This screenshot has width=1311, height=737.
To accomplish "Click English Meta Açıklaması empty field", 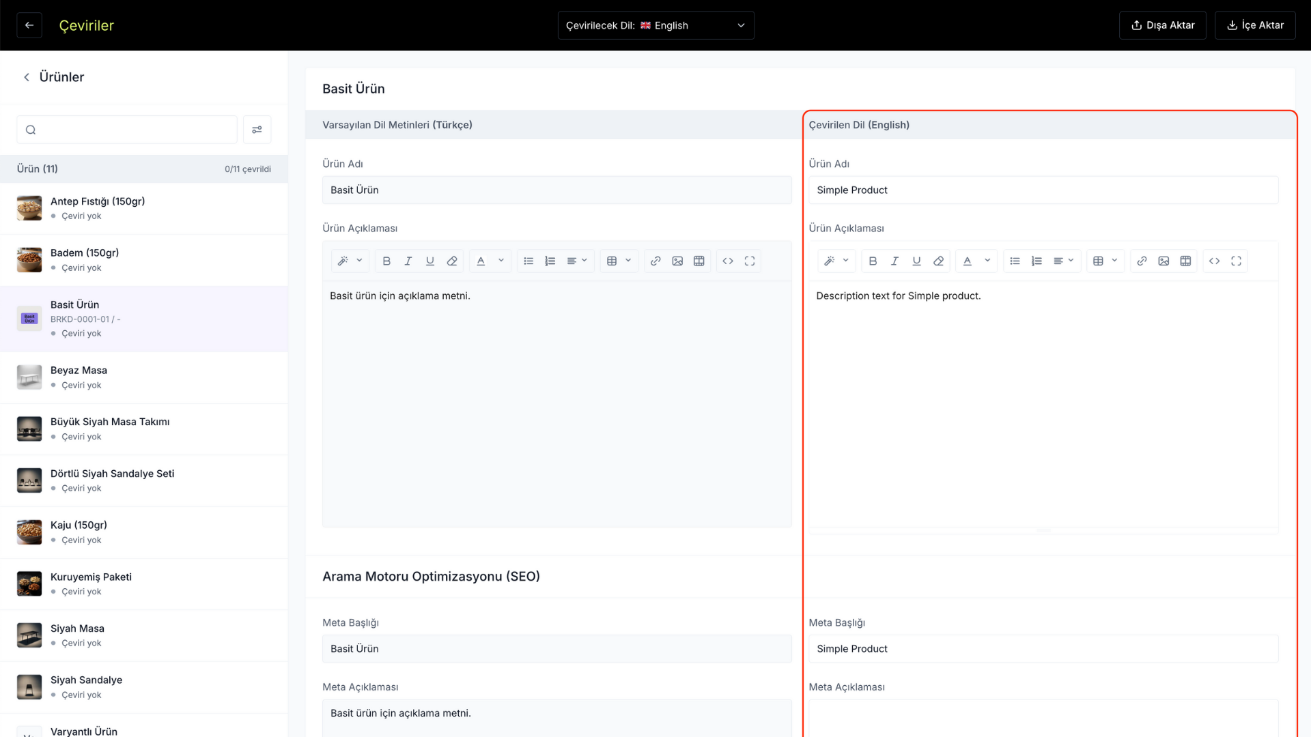I will coord(1043,718).
